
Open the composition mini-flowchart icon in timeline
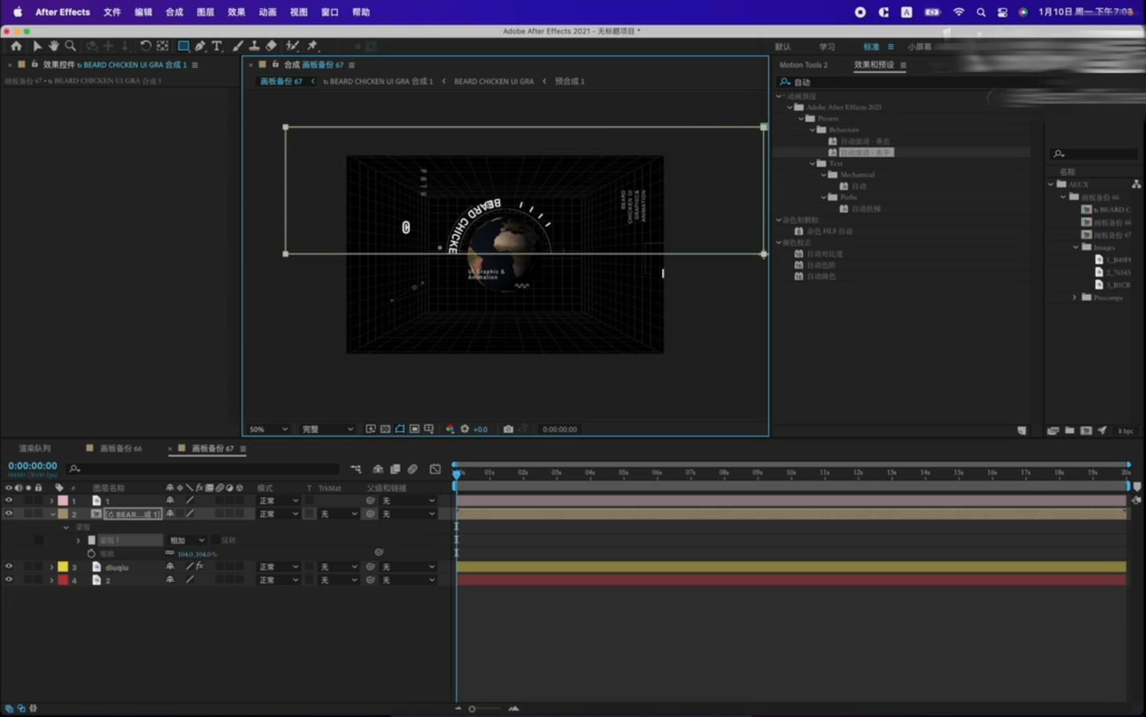tap(356, 469)
